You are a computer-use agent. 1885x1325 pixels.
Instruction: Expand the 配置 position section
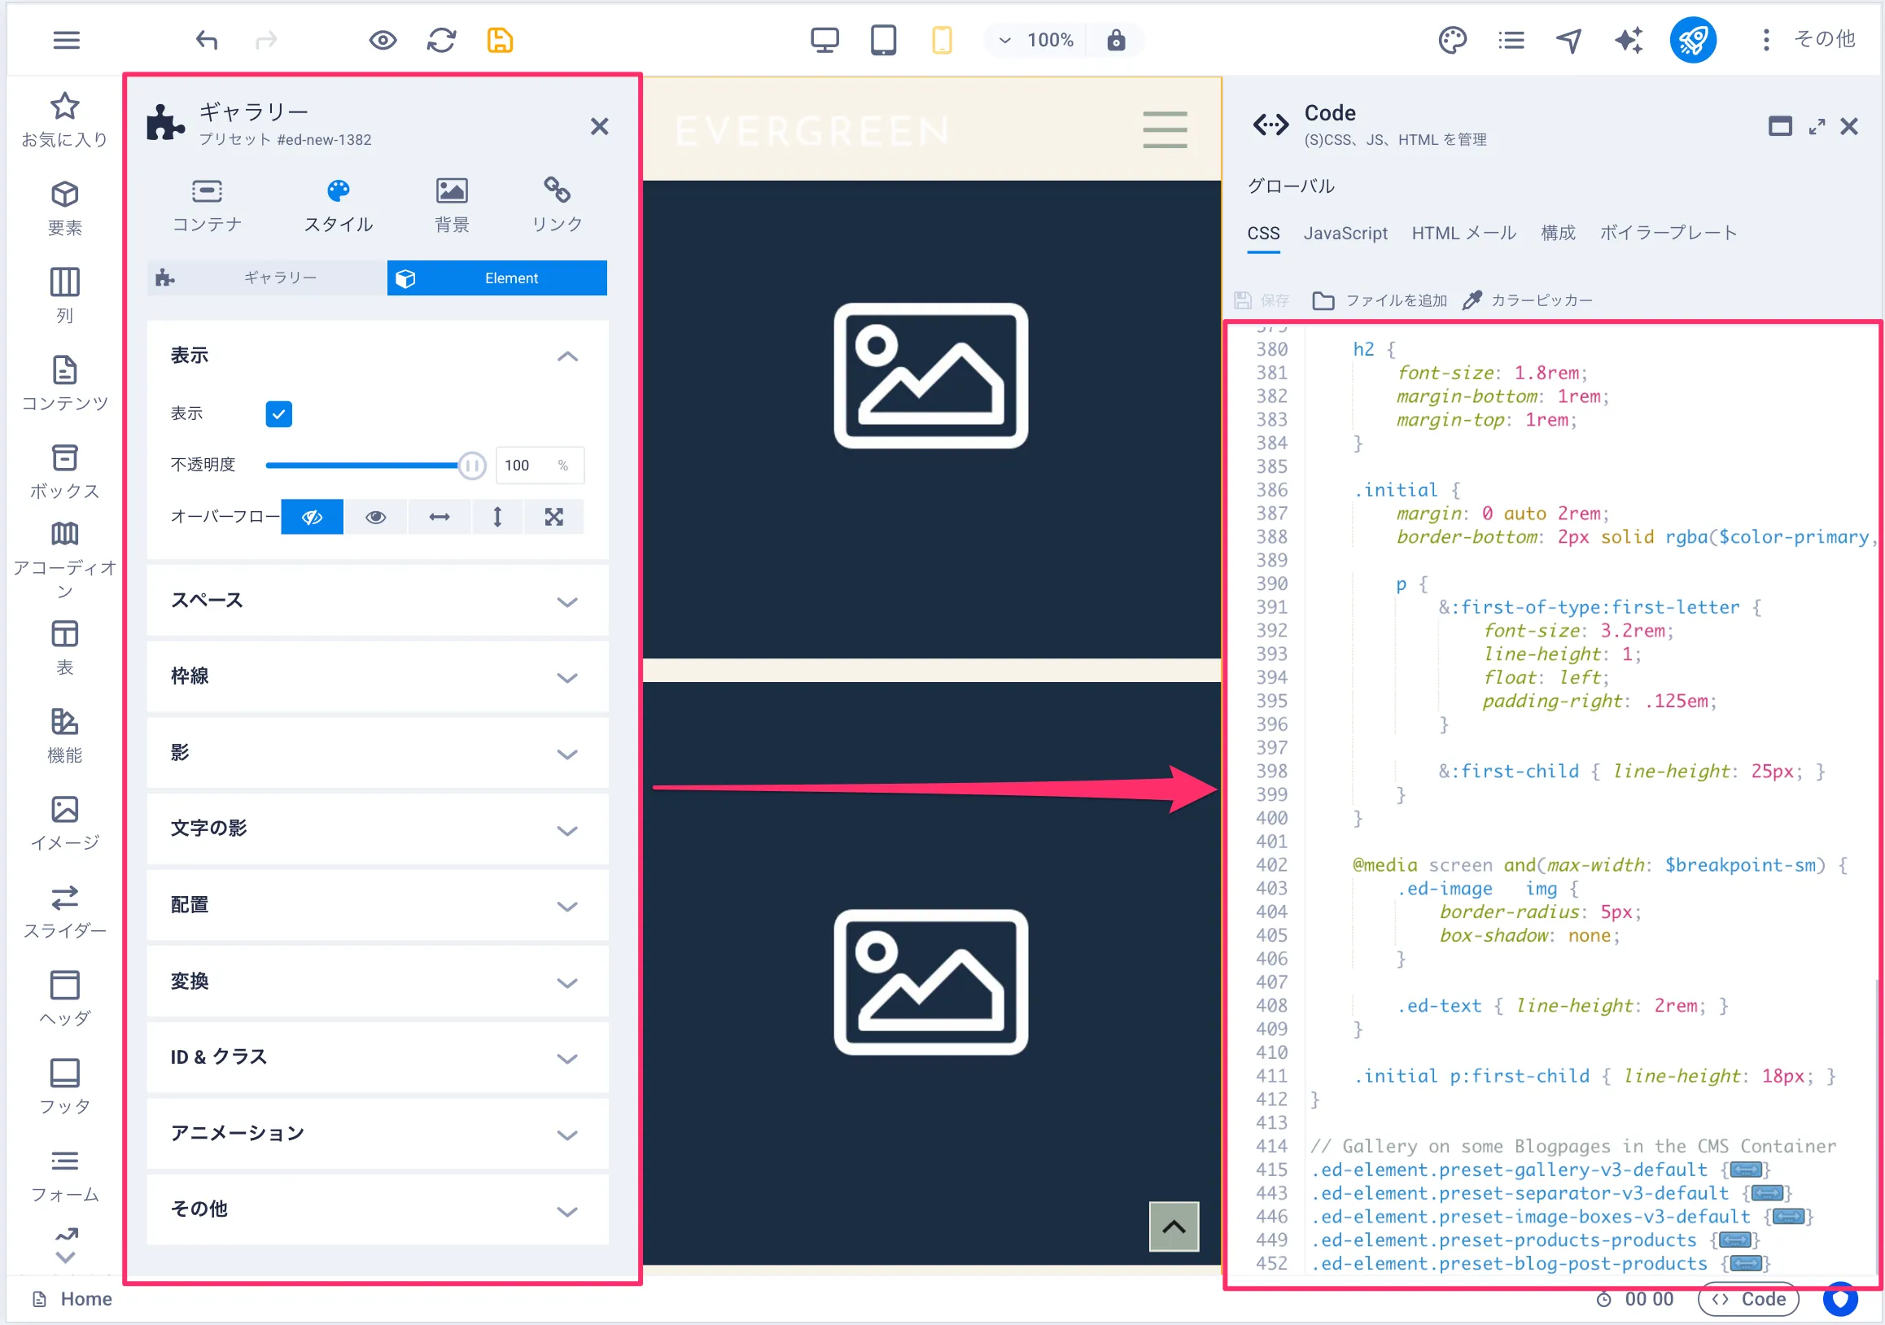coord(378,906)
